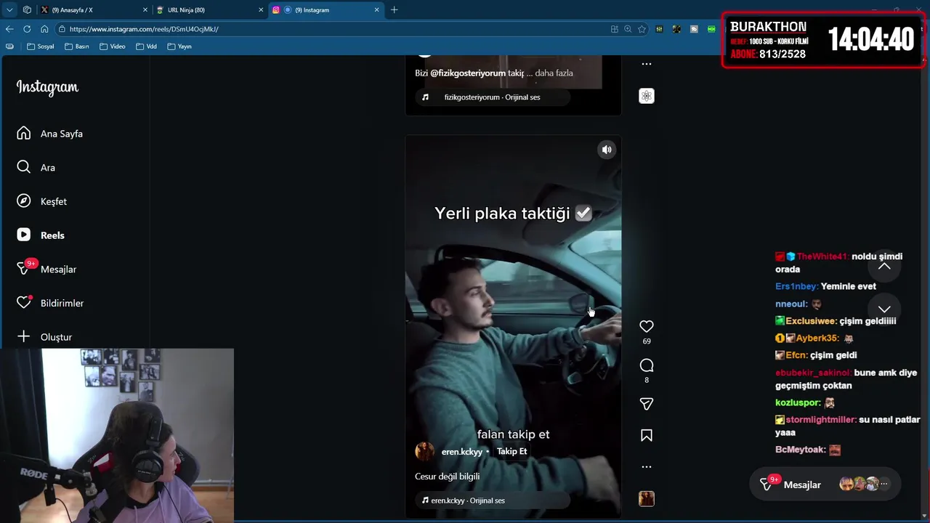Image resolution: width=930 pixels, height=523 pixels.
Task: Select the Instagram browser tab
Action: pyautogui.click(x=325, y=9)
